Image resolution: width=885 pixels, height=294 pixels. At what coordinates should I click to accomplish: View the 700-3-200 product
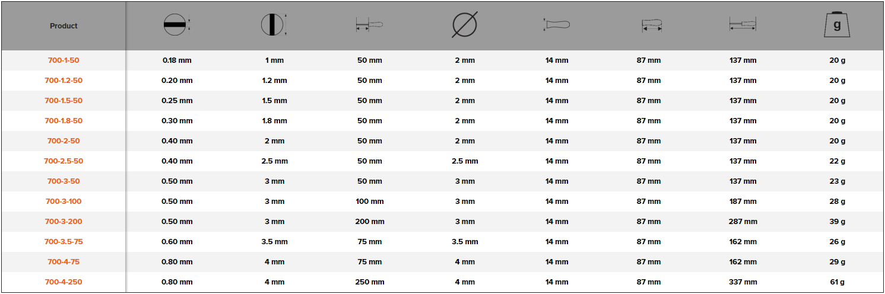pyautogui.click(x=64, y=222)
